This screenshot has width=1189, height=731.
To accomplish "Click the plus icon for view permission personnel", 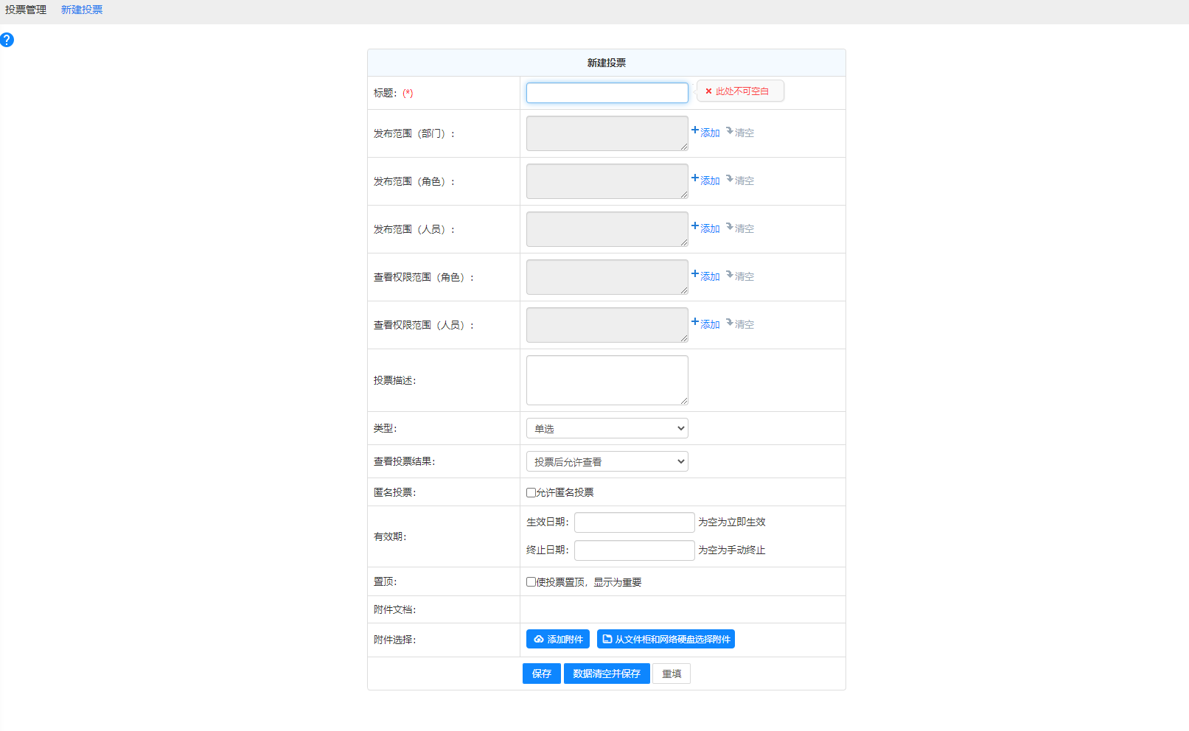I will [695, 322].
